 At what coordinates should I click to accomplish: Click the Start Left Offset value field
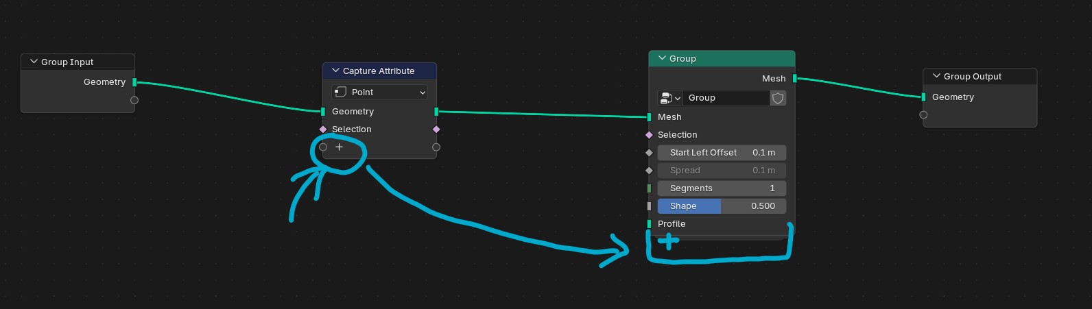click(722, 153)
